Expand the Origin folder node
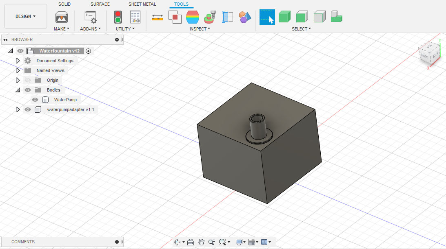 pyautogui.click(x=18, y=80)
